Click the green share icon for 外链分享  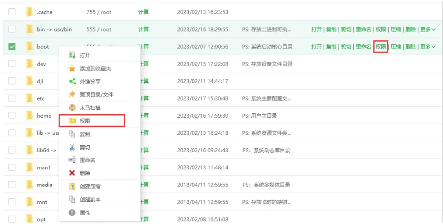72,82
